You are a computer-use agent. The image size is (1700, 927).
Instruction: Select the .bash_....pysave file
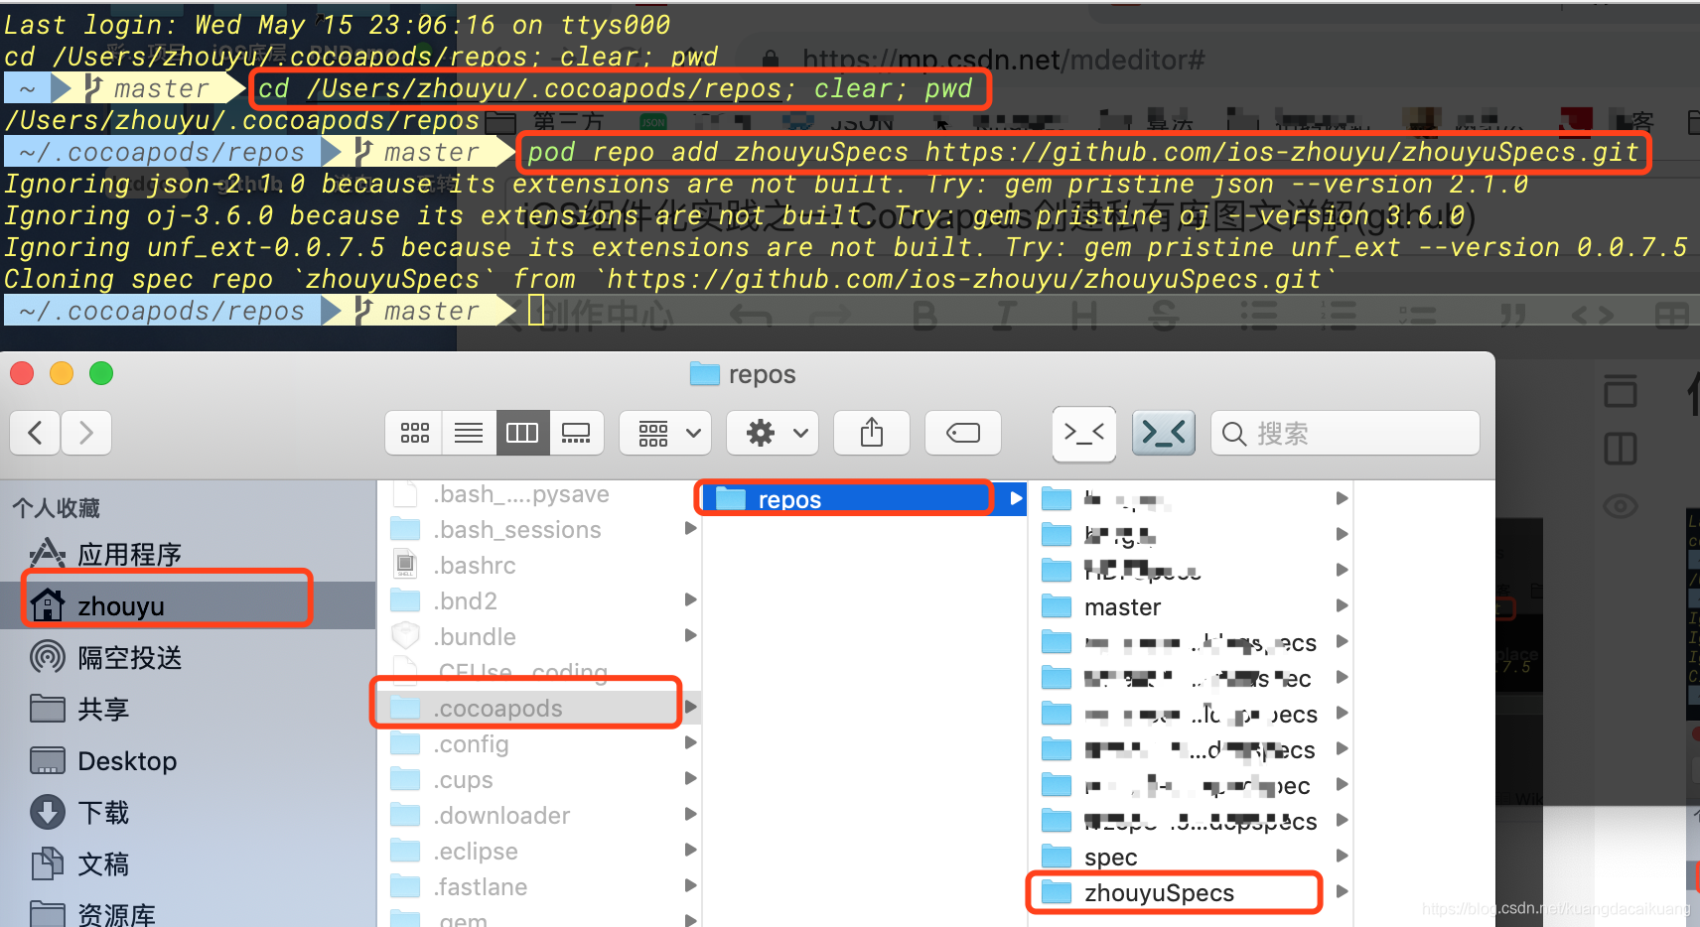pyautogui.click(x=539, y=494)
